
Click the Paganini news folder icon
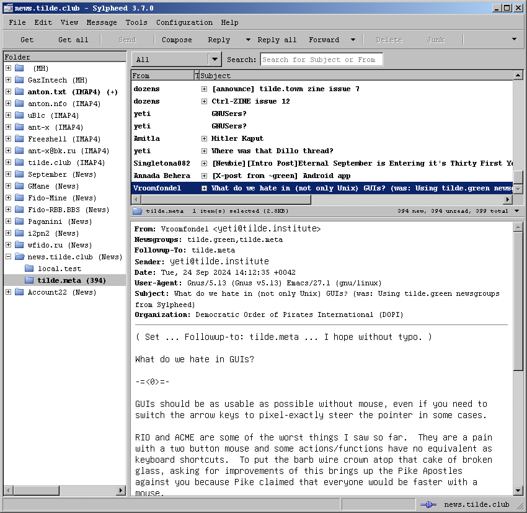19,221
